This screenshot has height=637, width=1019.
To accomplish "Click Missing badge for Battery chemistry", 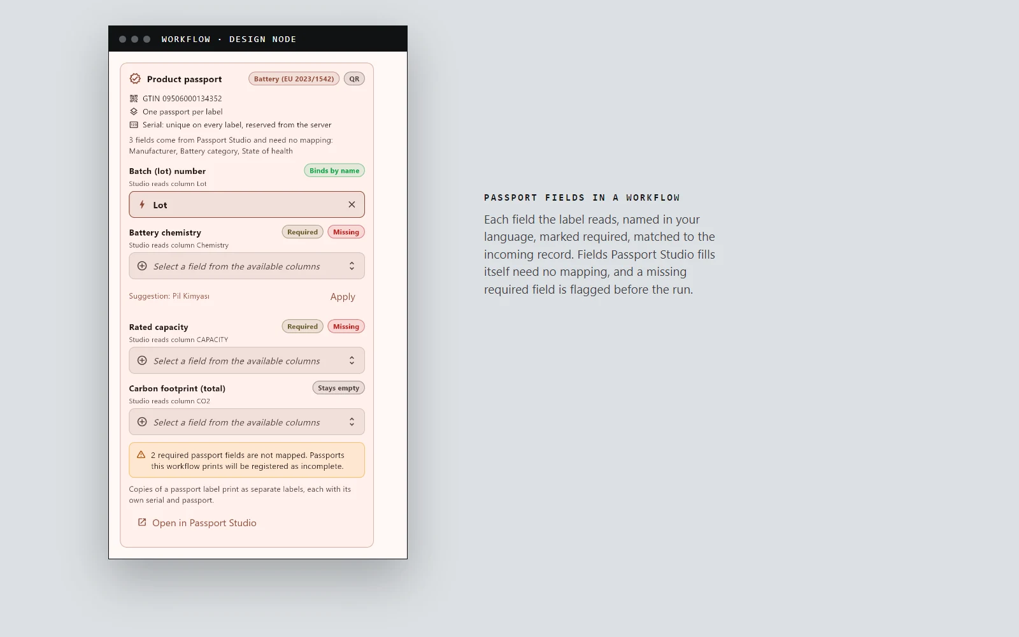I will pyautogui.click(x=346, y=232).
